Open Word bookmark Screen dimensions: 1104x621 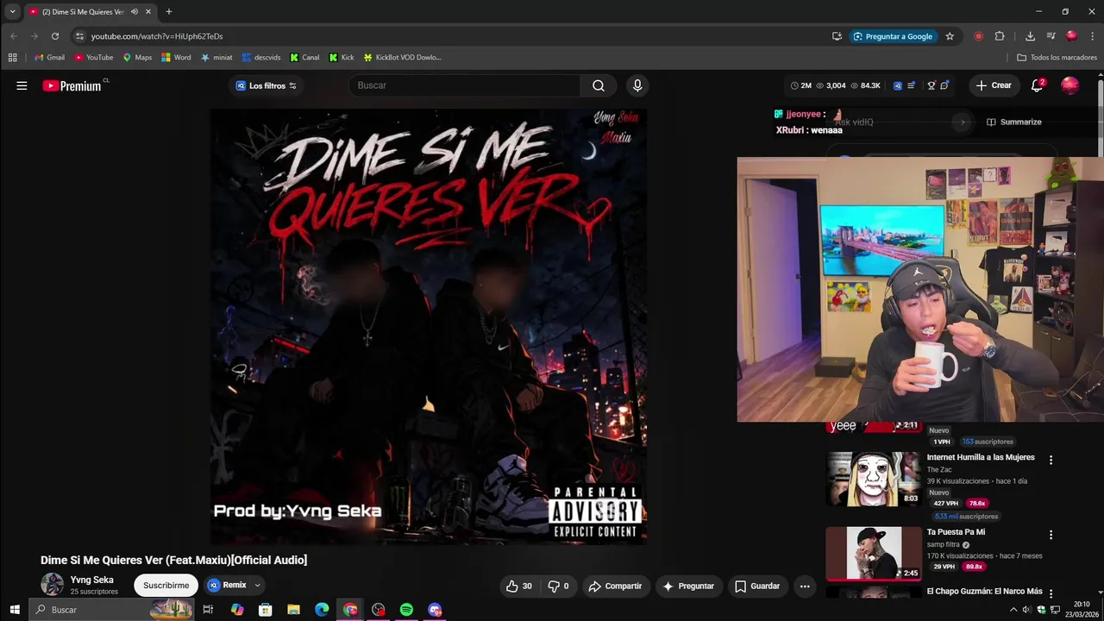[176, 58]
